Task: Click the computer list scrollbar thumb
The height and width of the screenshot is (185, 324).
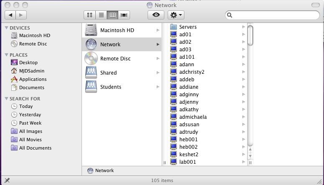Action: coord(250,35)
